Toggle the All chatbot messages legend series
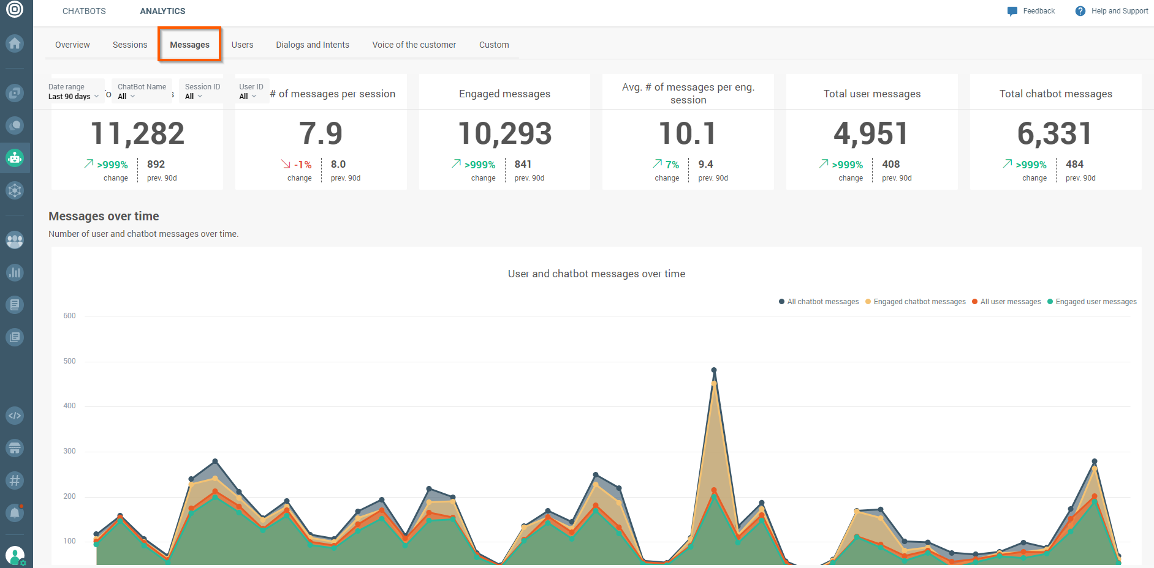 tap(818, 301)
